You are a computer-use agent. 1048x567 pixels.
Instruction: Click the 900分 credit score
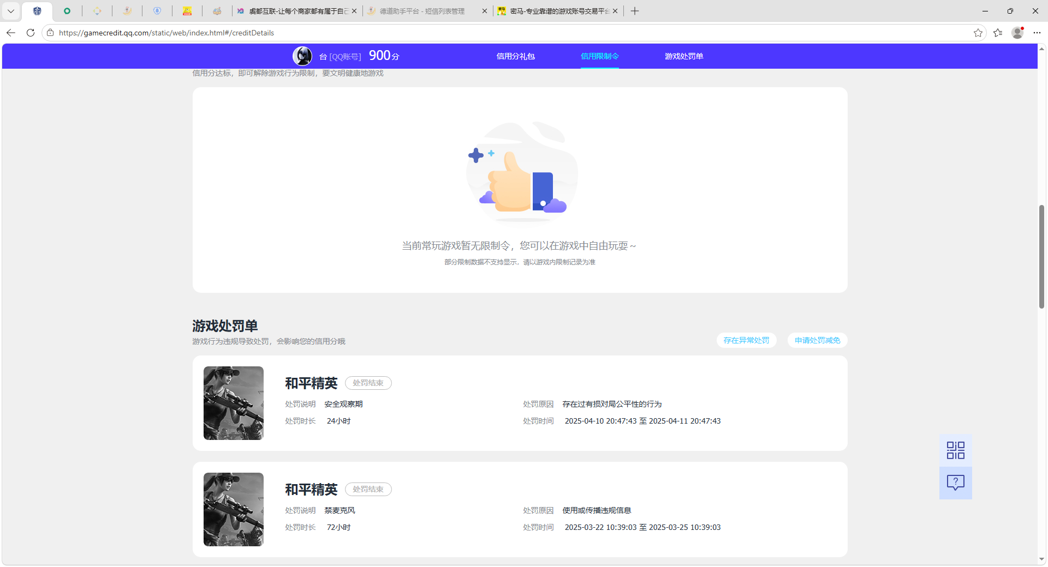point(384,56)
